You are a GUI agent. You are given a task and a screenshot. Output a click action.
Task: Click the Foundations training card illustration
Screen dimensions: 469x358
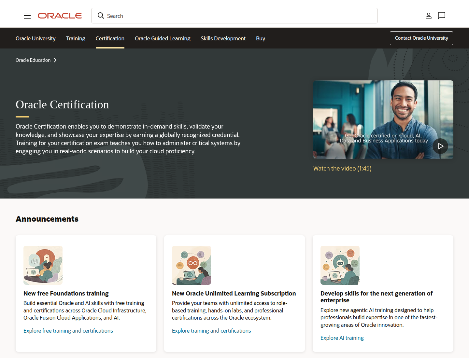click(43, 265)
